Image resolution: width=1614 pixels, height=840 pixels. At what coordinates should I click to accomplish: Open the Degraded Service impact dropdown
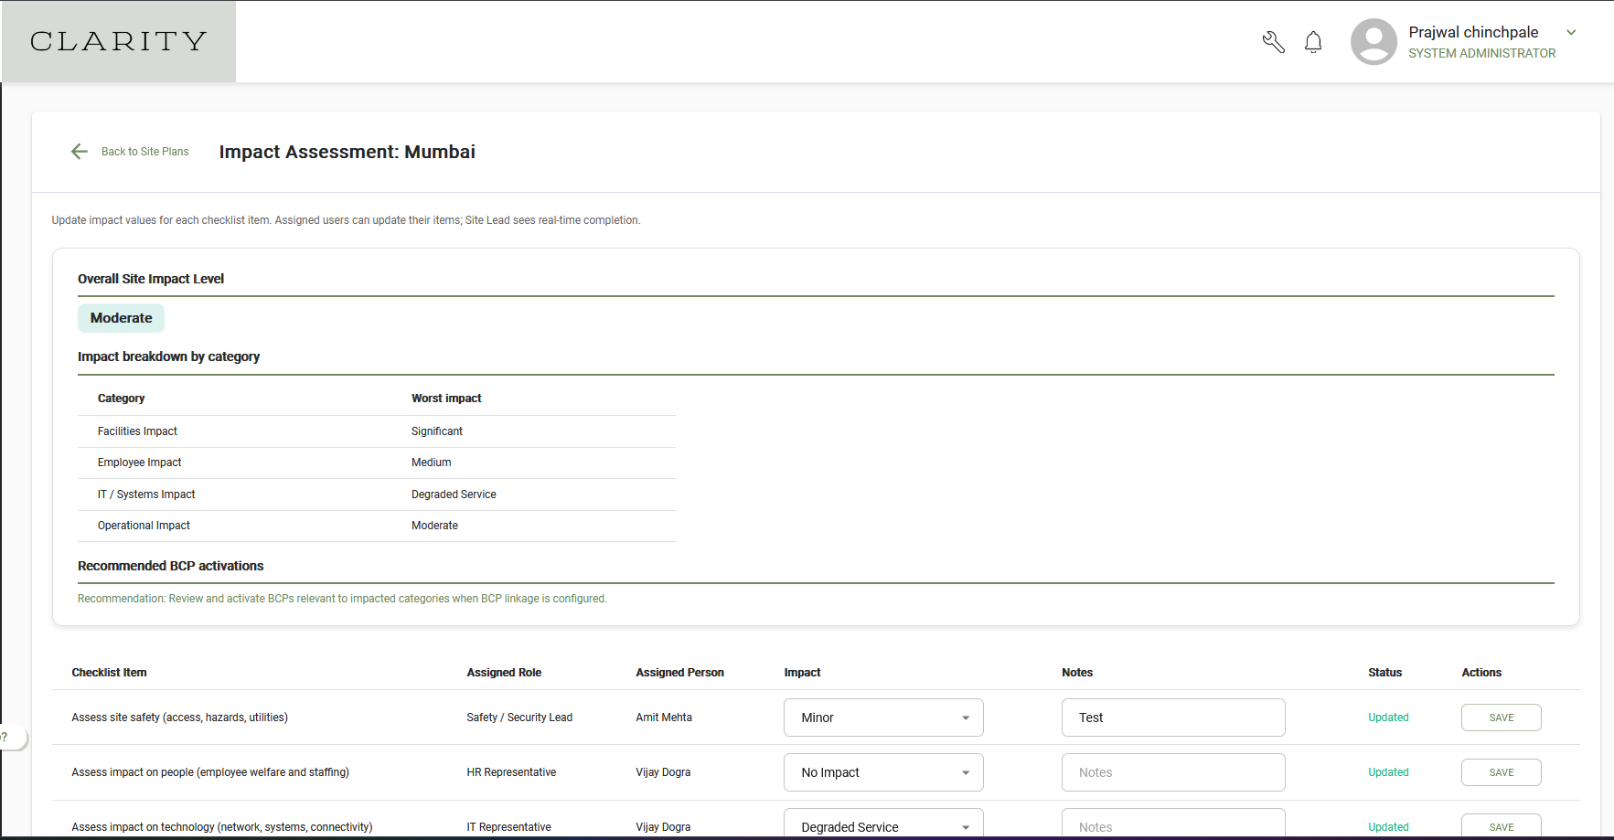pyautogui.click(x=883, y=824)
